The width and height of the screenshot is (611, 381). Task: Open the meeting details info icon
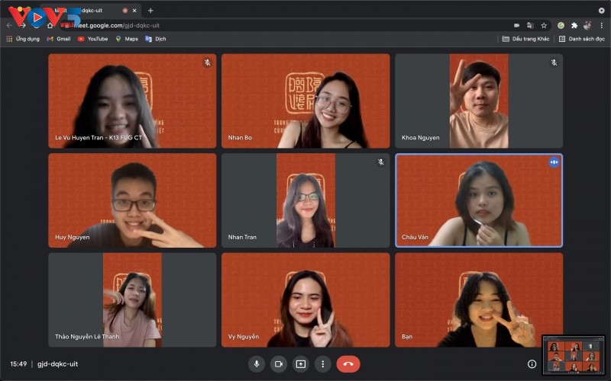(532, 364)
